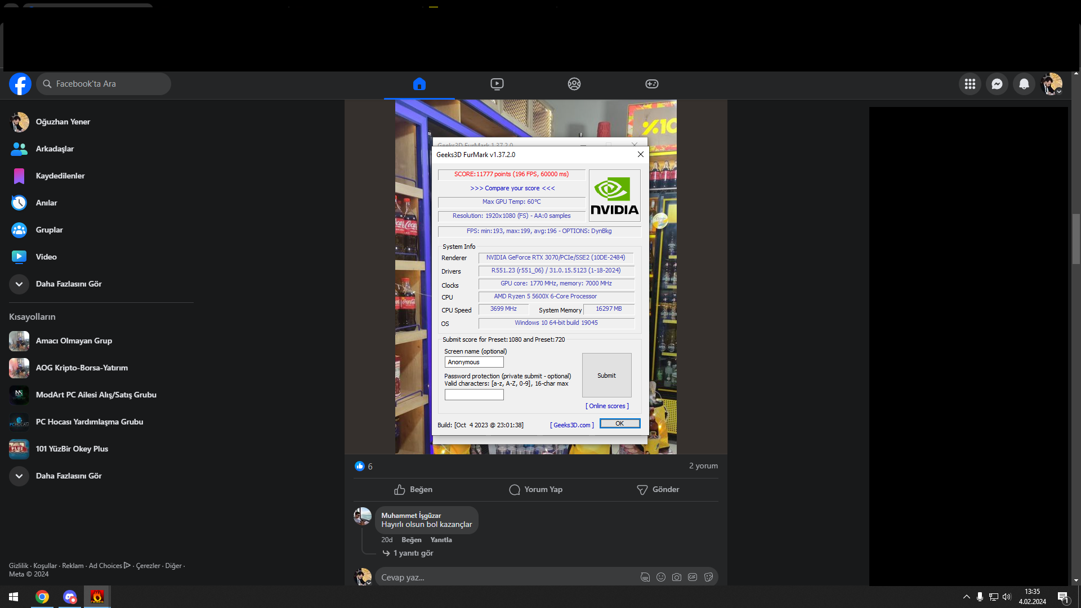
Task: View the 6 like reactions
Action: click(x=364, y=466)
